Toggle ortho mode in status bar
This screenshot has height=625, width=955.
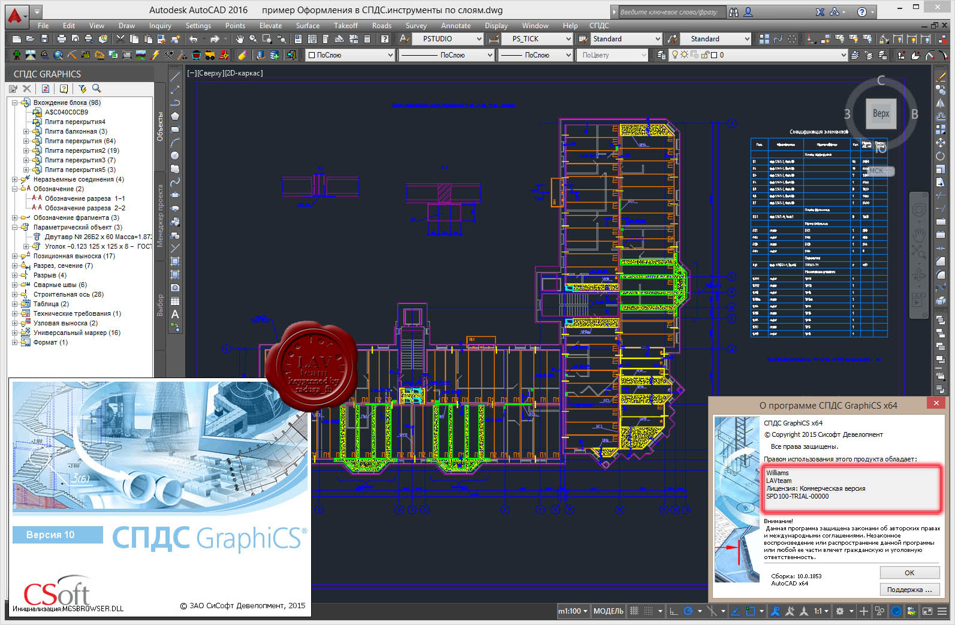[673, 611]
